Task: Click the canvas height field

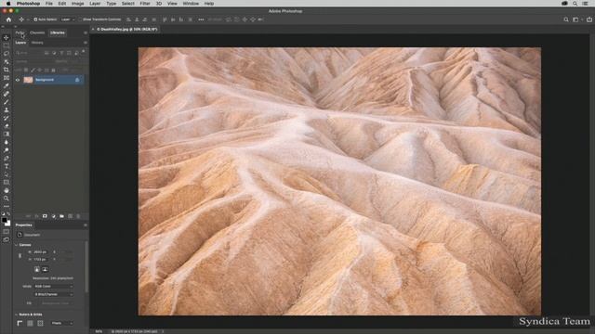Action: pos(42,260)
